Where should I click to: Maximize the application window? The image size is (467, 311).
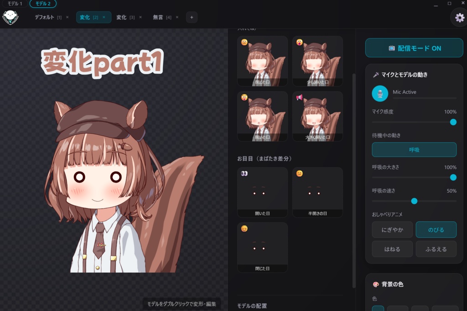click(449, 4)
